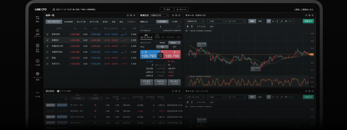Open chart icon for 米国30 row
This screenshot has height=130, width=347.
coord(47,40)
